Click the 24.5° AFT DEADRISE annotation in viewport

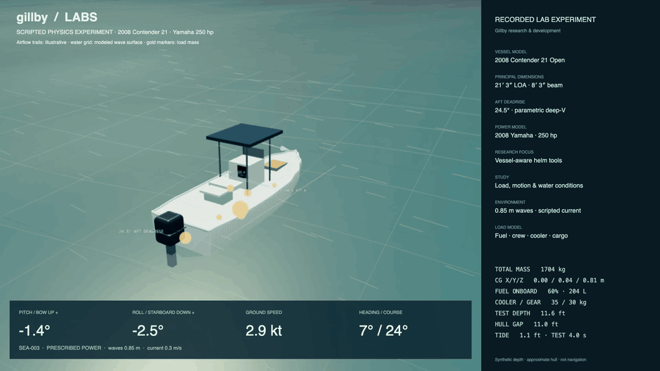click(140, 232)
